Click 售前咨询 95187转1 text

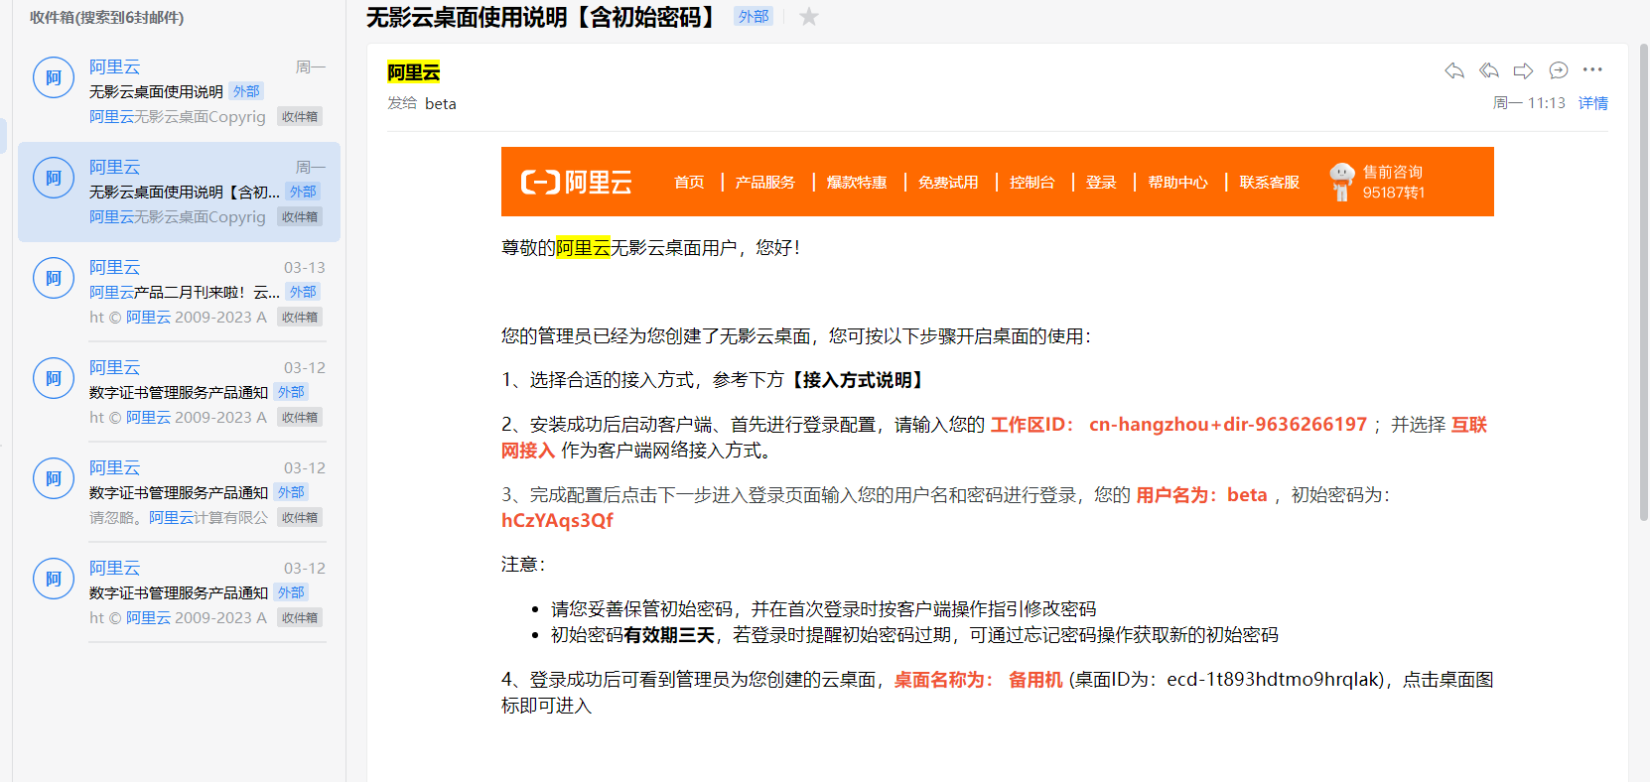(x=1394, y=182)
